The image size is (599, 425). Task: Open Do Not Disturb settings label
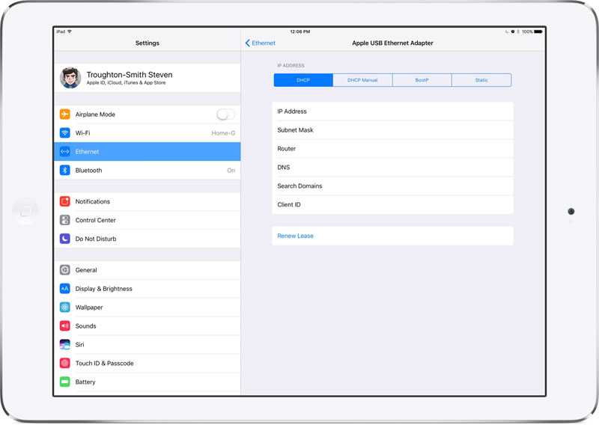(x=96, y=239)
